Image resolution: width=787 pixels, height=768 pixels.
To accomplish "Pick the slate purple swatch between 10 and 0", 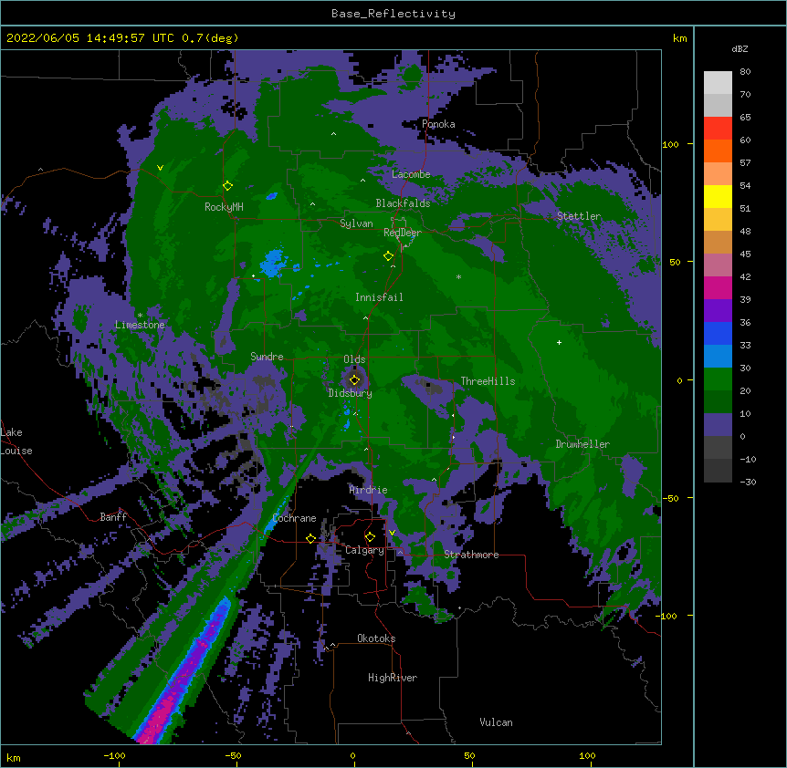I will coord(718,425).
